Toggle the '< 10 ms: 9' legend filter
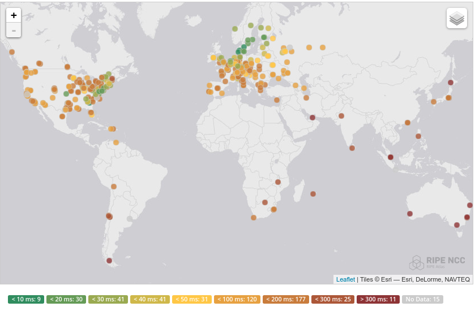 26,299
